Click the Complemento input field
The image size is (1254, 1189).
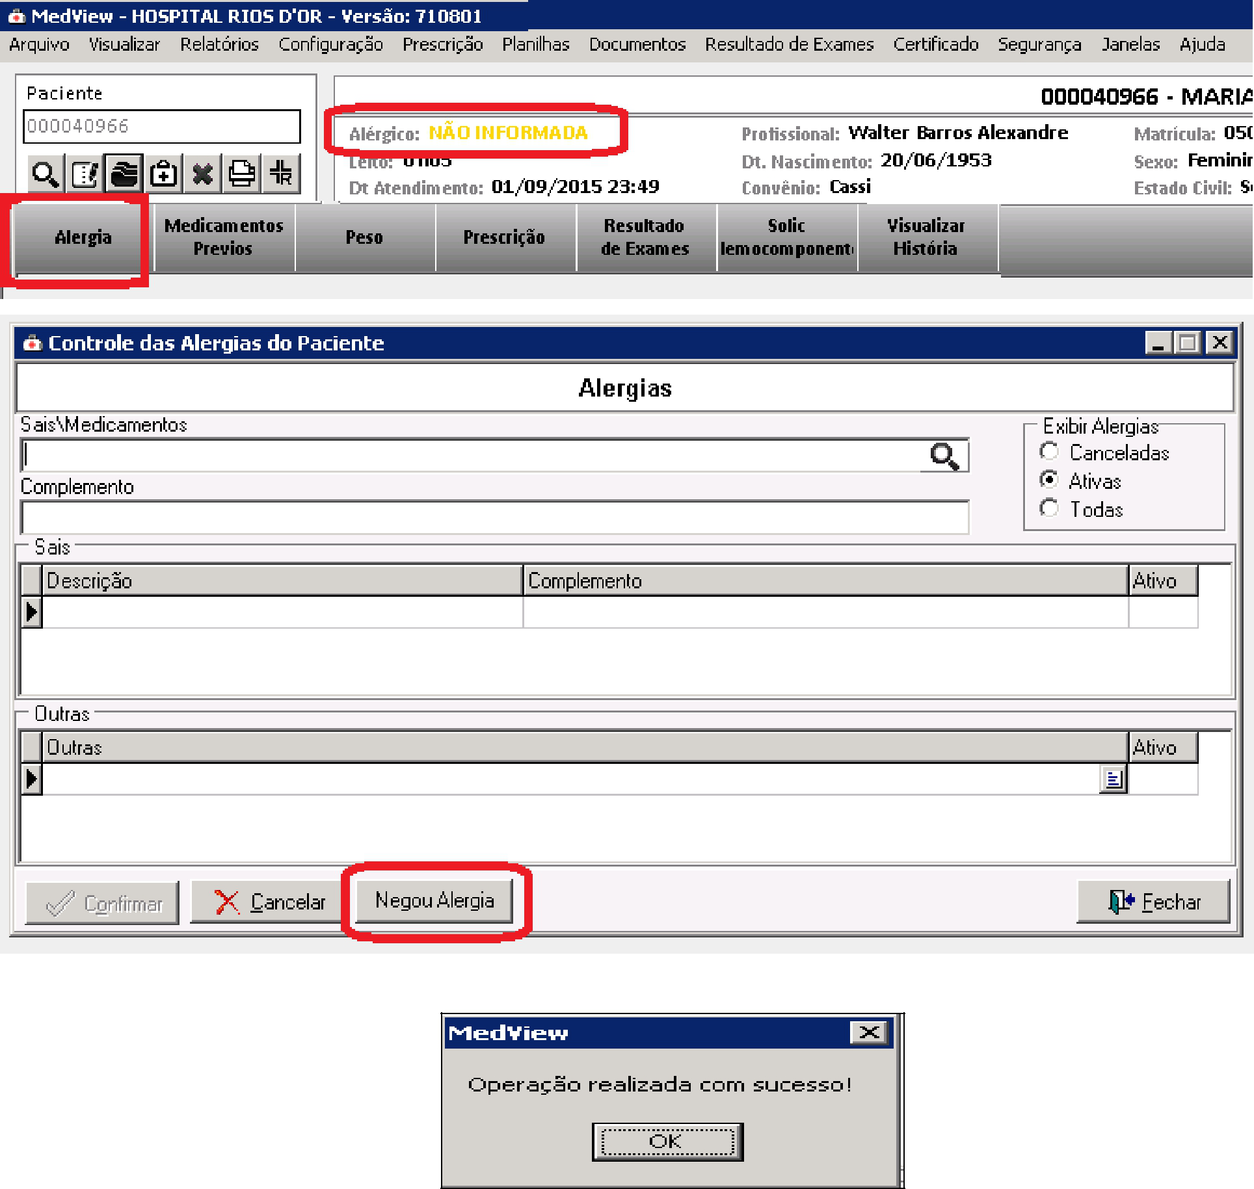coord(495,517)
